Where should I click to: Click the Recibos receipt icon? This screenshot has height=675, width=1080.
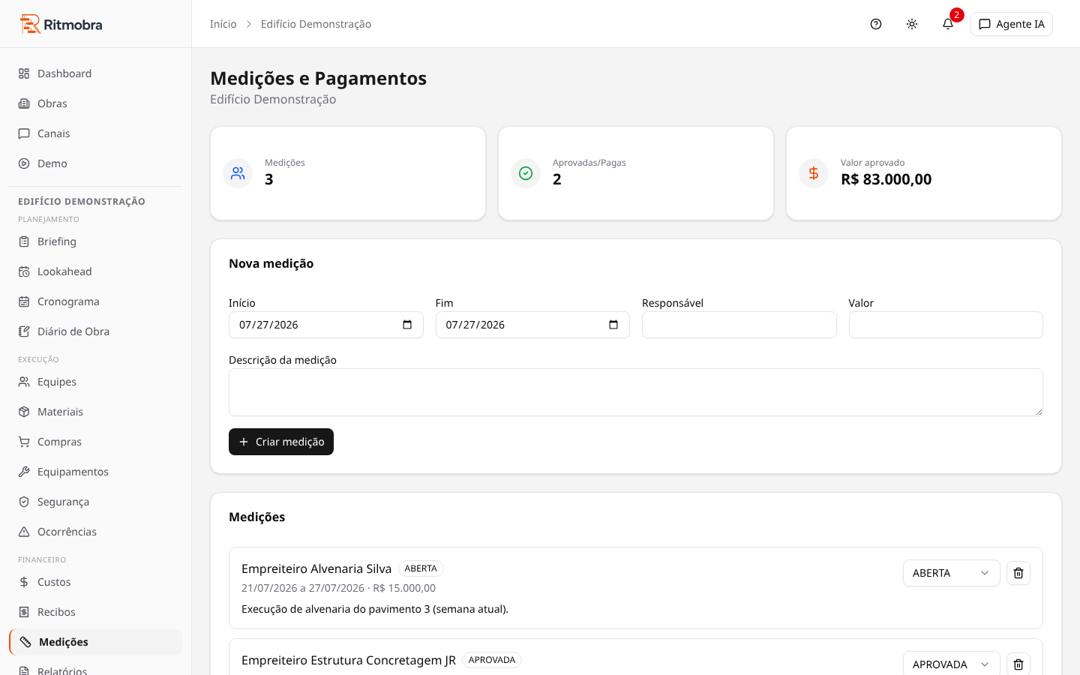click(x=24, y=612)
